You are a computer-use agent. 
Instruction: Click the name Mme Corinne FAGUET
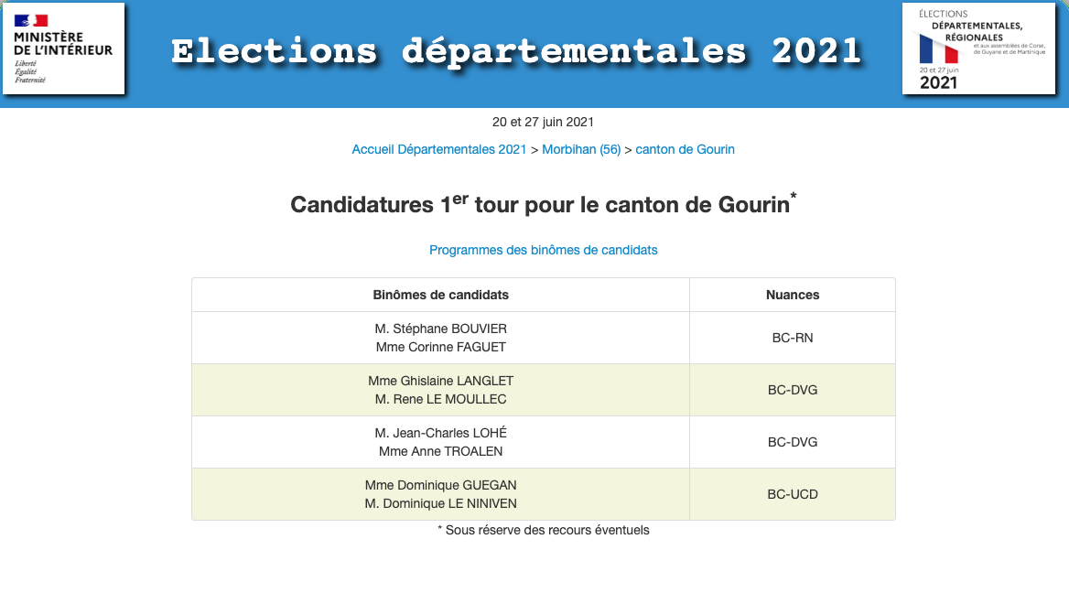(x=441, y=347)
